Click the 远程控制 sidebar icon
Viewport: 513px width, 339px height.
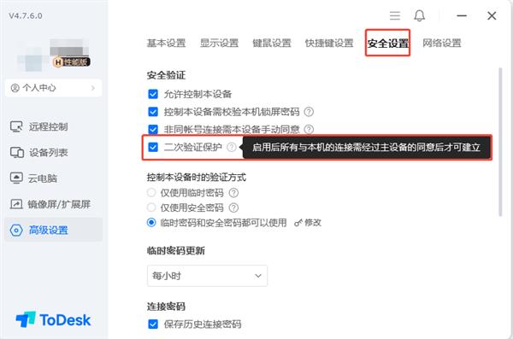tap(16, 126)
